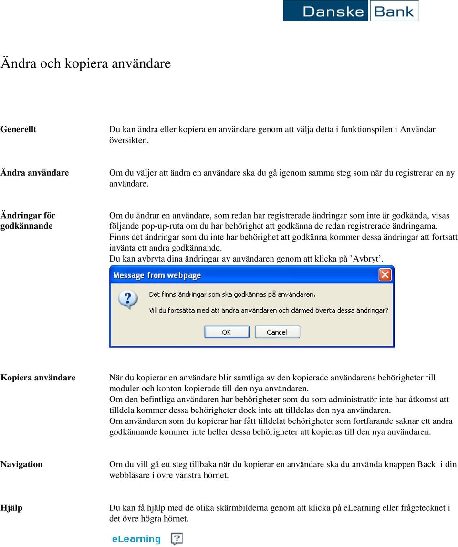Viewport: 458px width, 547px height.
Task: Click the 'Hjälp' section label
Action: (11, 508)
